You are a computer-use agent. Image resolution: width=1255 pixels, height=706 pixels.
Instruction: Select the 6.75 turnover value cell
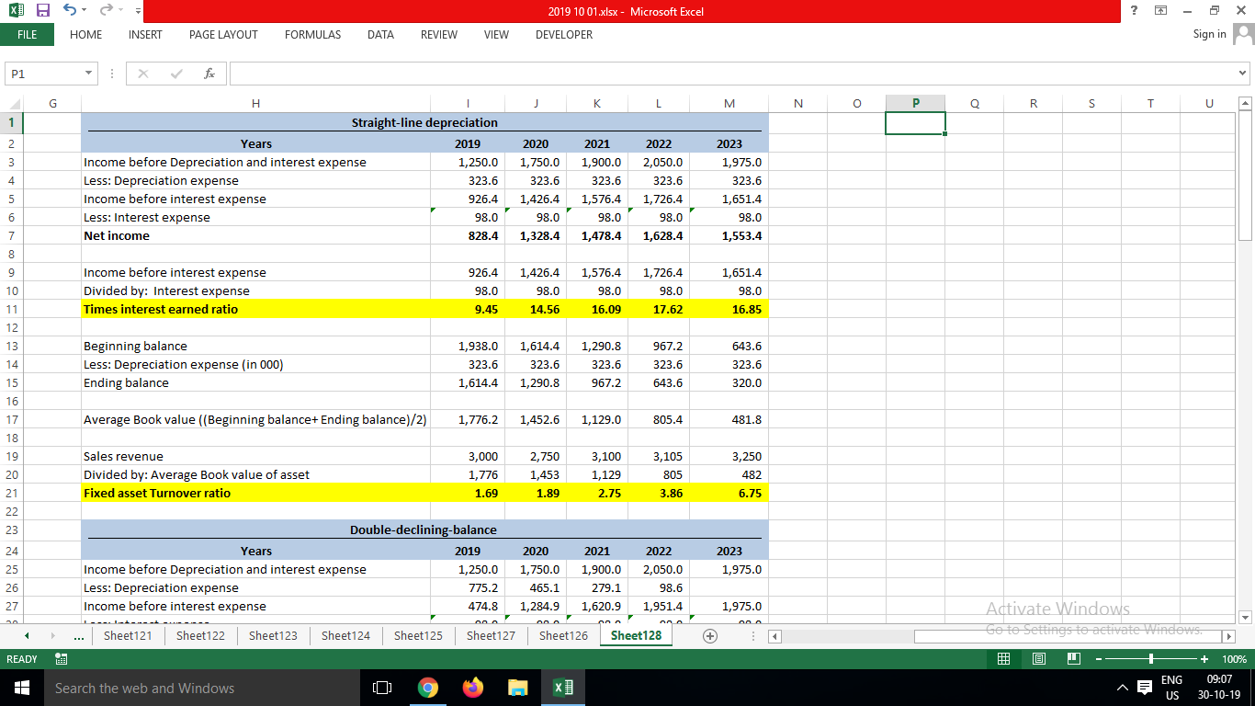[x=728, y=493]
